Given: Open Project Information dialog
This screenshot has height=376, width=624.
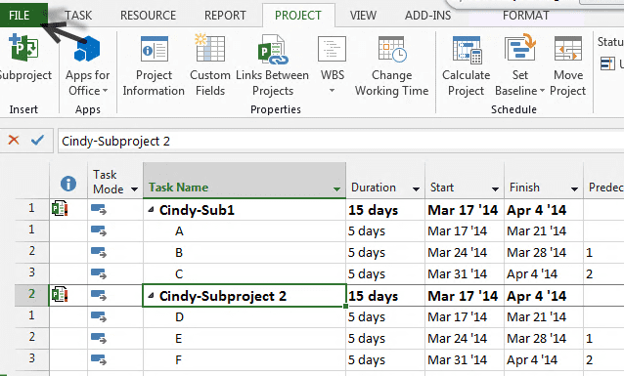Looking at the screenshot, I should click(154, 65).
